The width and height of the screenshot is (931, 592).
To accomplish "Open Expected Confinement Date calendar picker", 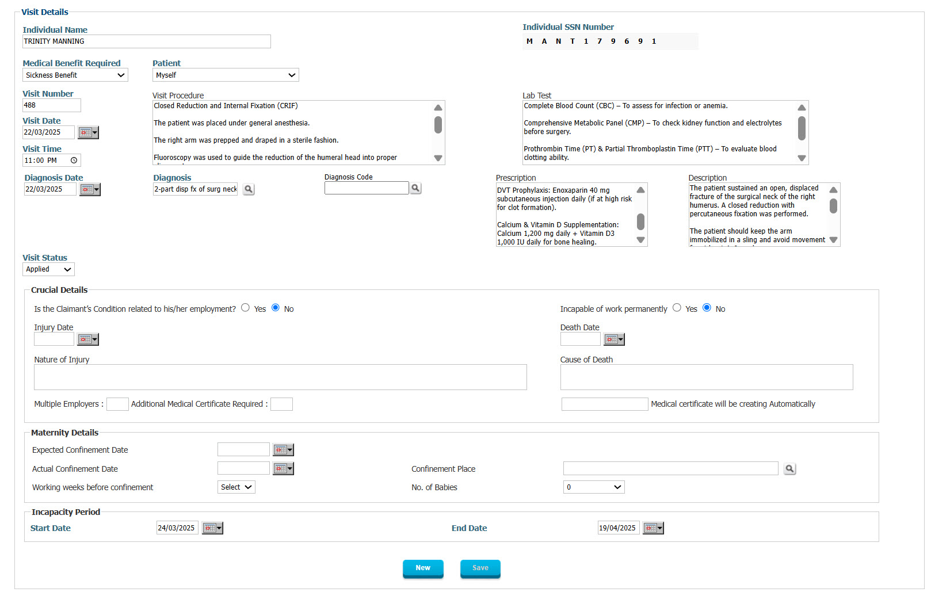I will click(283, 450).
